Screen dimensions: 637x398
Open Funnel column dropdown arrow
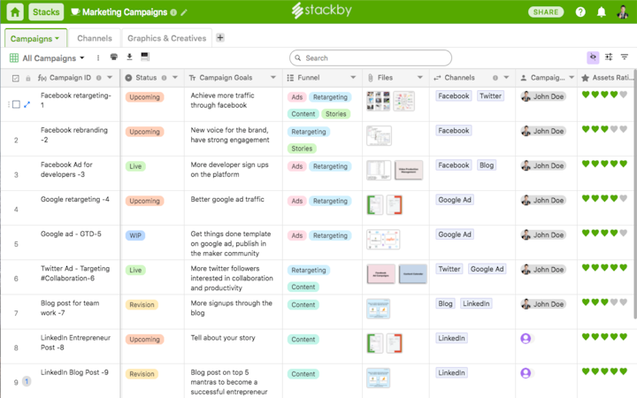coord(353,78)
